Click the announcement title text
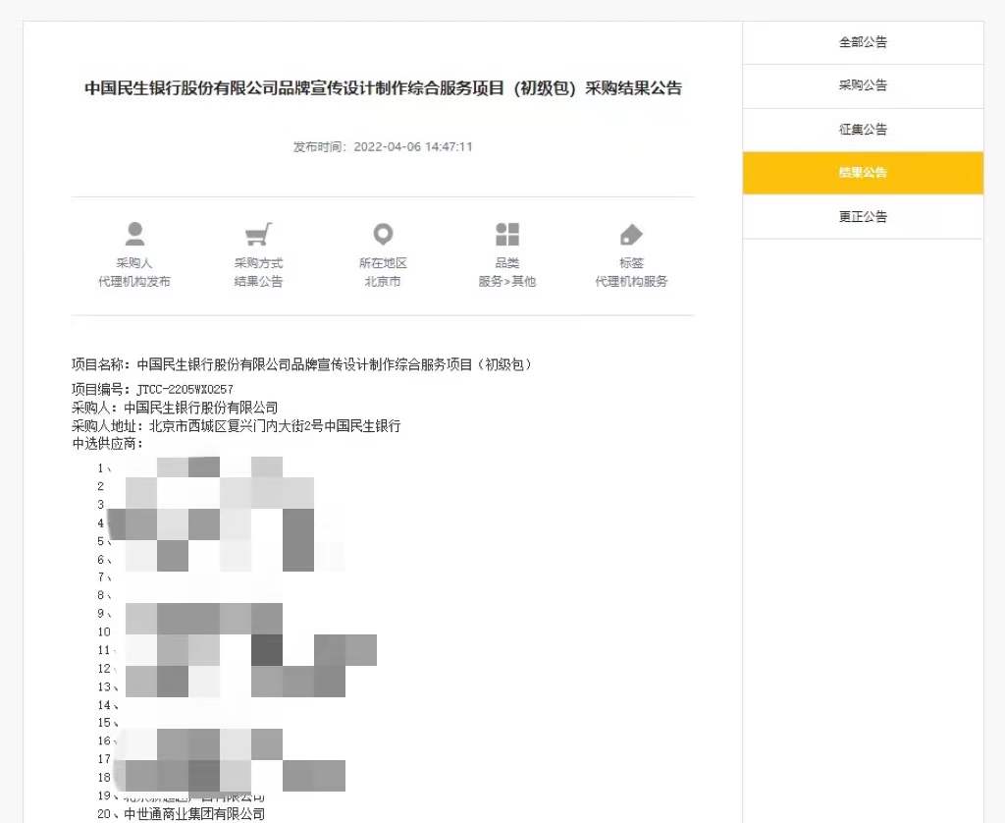1005x823 pixels. click(x=383, y=87)
